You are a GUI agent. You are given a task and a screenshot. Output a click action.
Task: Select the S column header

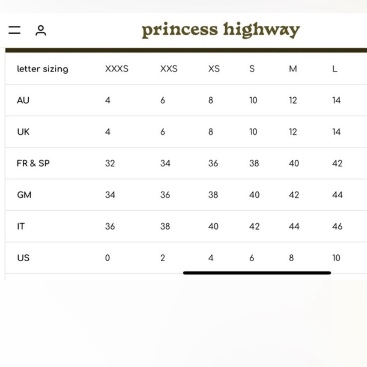[x=252, y=69]
